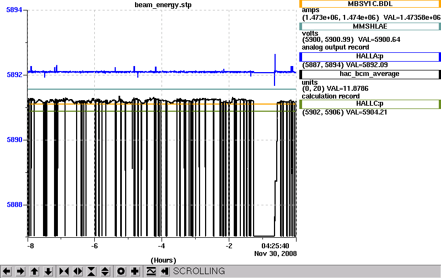Click the VAL=5892.09 readout for HALLA:p
The height and width of the screenshot is (278, 441).
[x=367, y=65]
